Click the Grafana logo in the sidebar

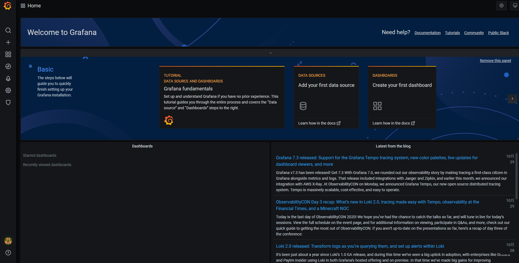coord(8,6)
